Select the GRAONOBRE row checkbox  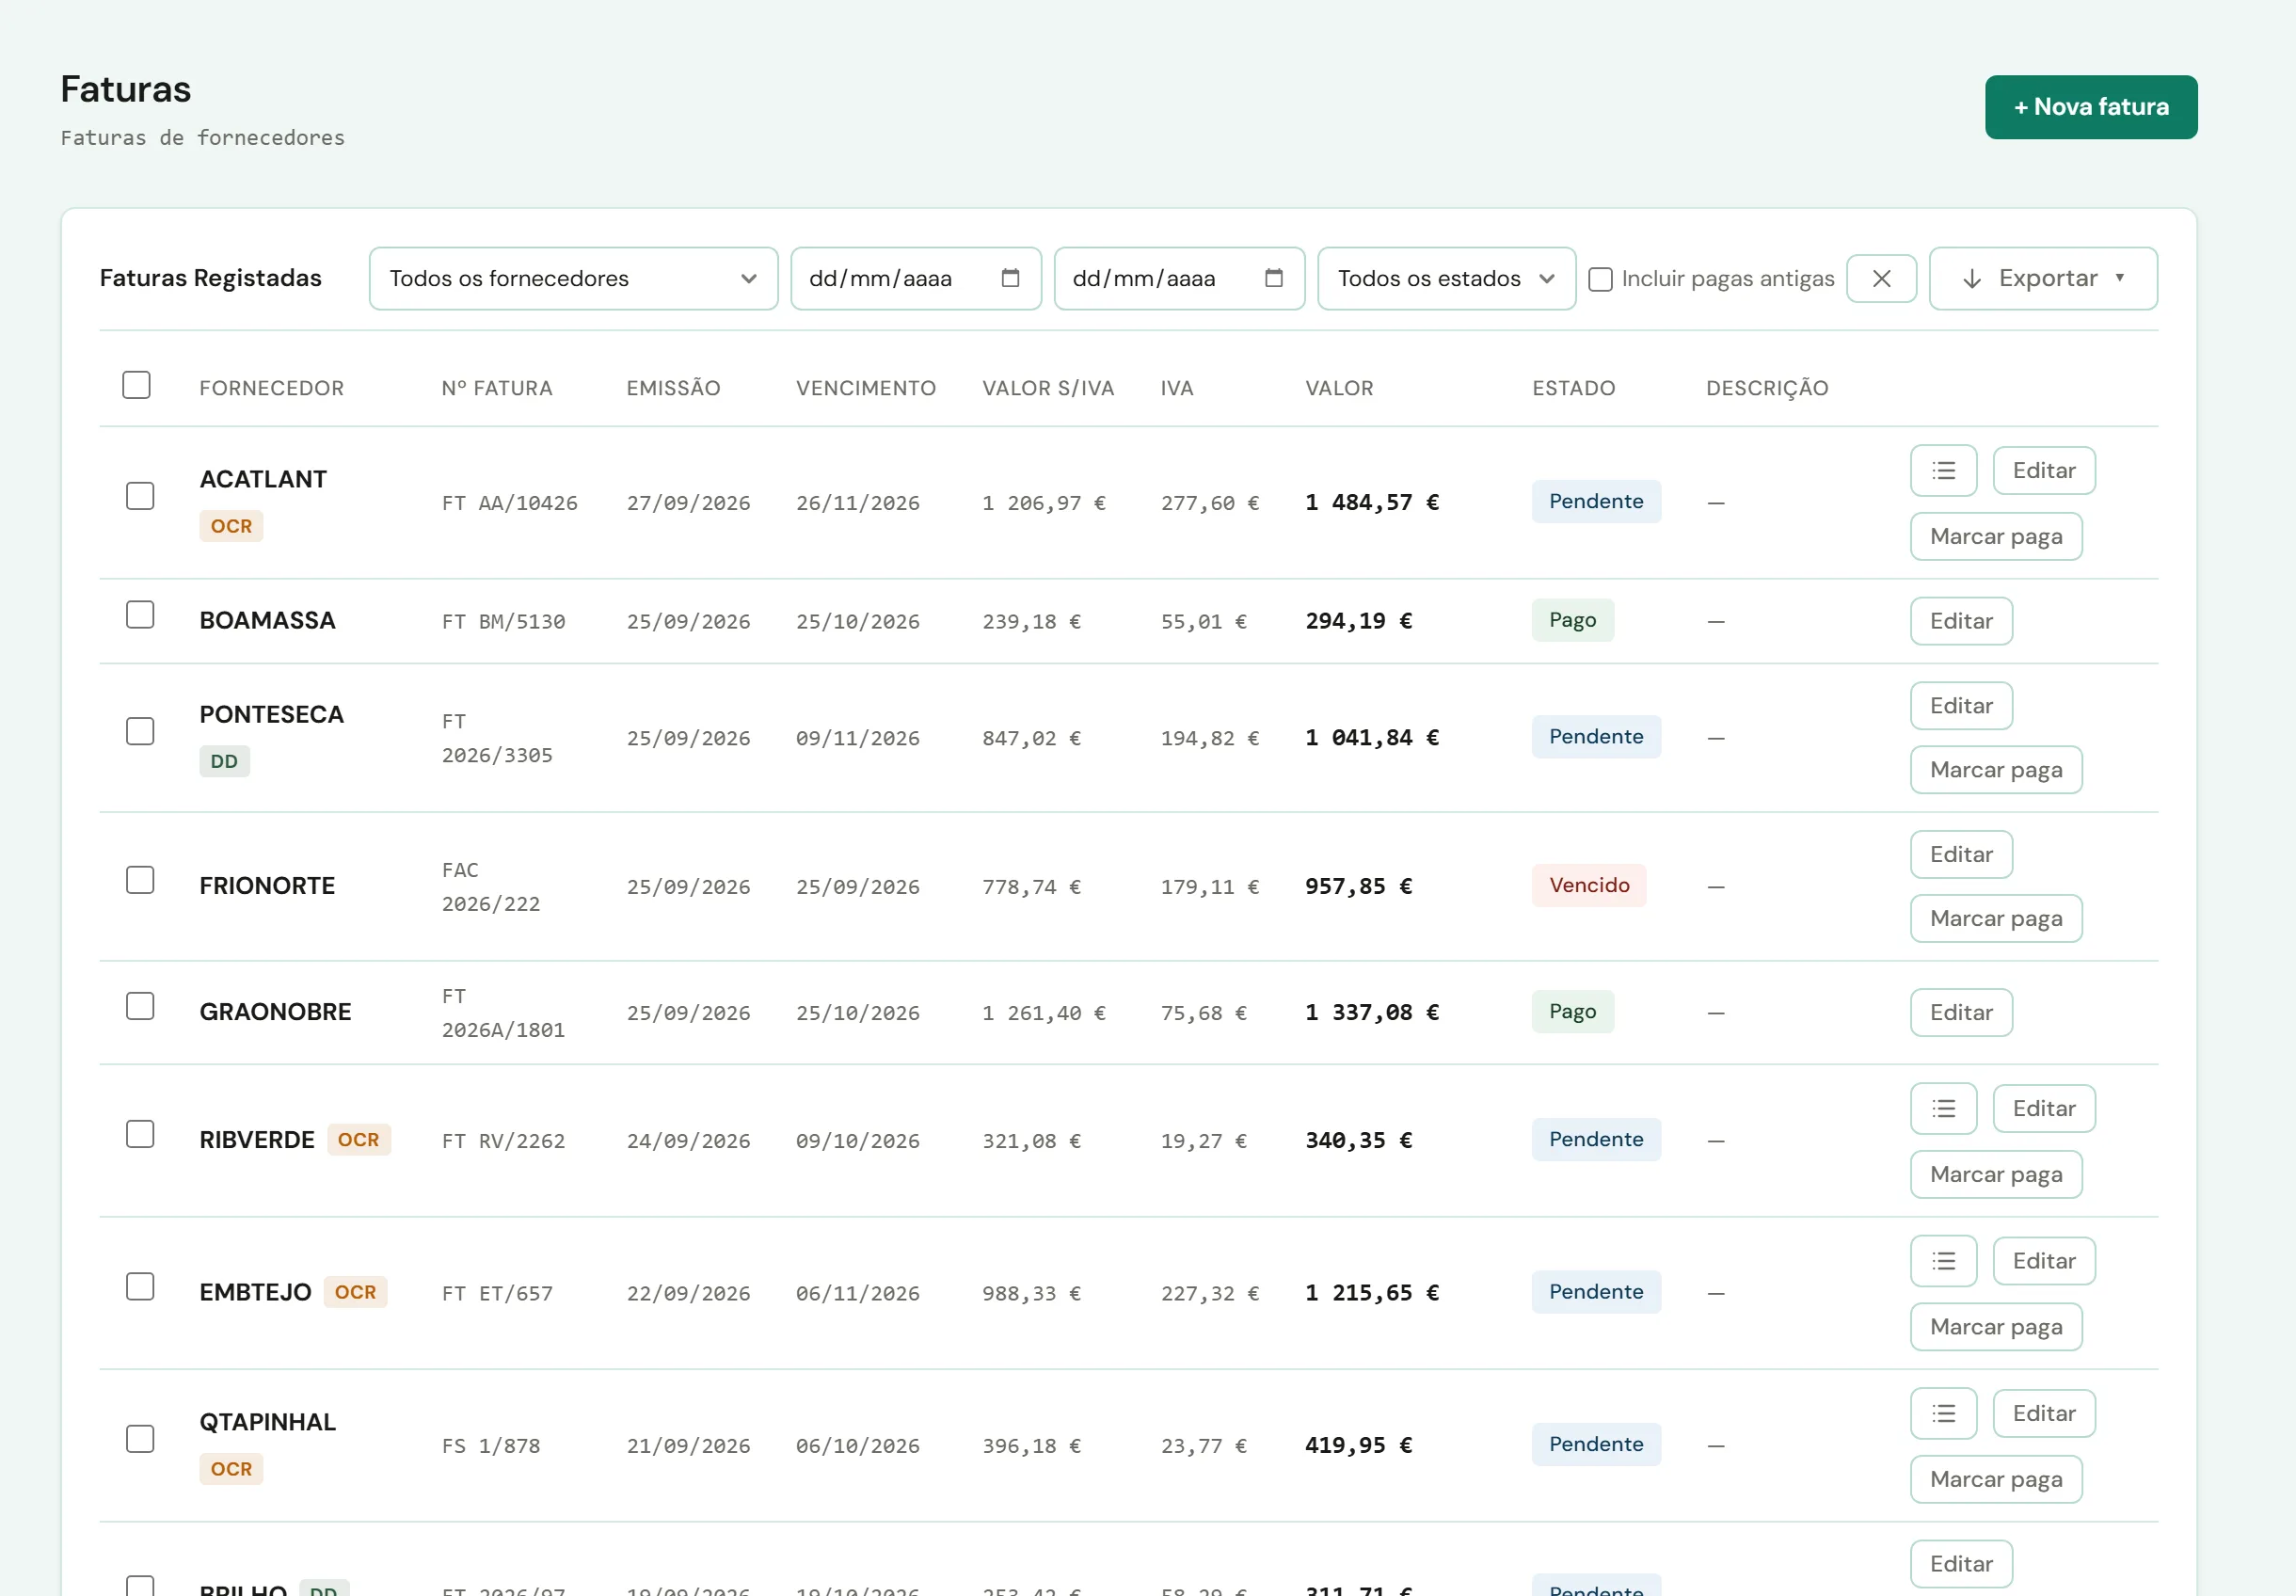click(x=140, y=1006)
